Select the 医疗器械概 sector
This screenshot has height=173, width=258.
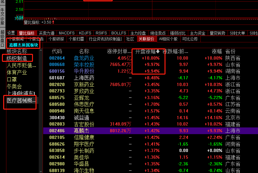click(21, 100)
